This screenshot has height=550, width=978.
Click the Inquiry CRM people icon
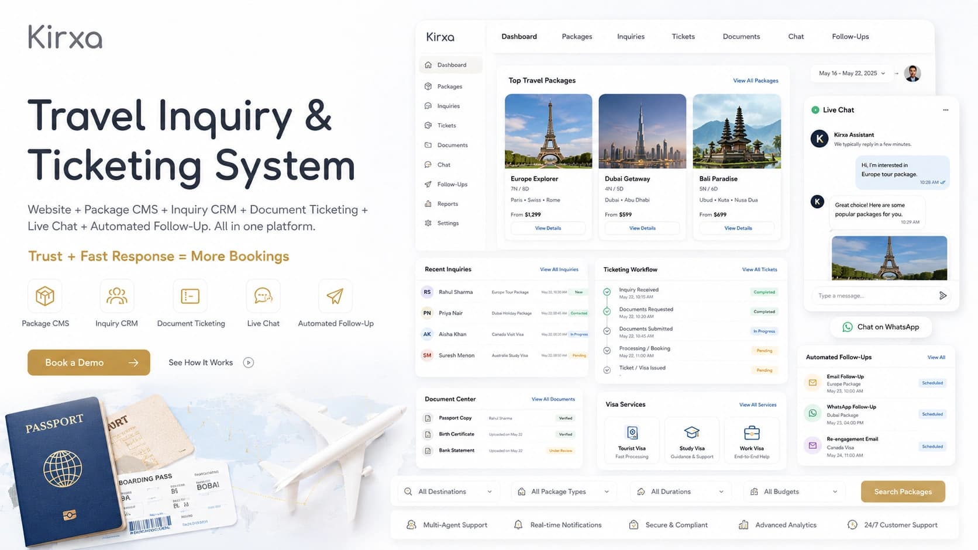(116, 296)
